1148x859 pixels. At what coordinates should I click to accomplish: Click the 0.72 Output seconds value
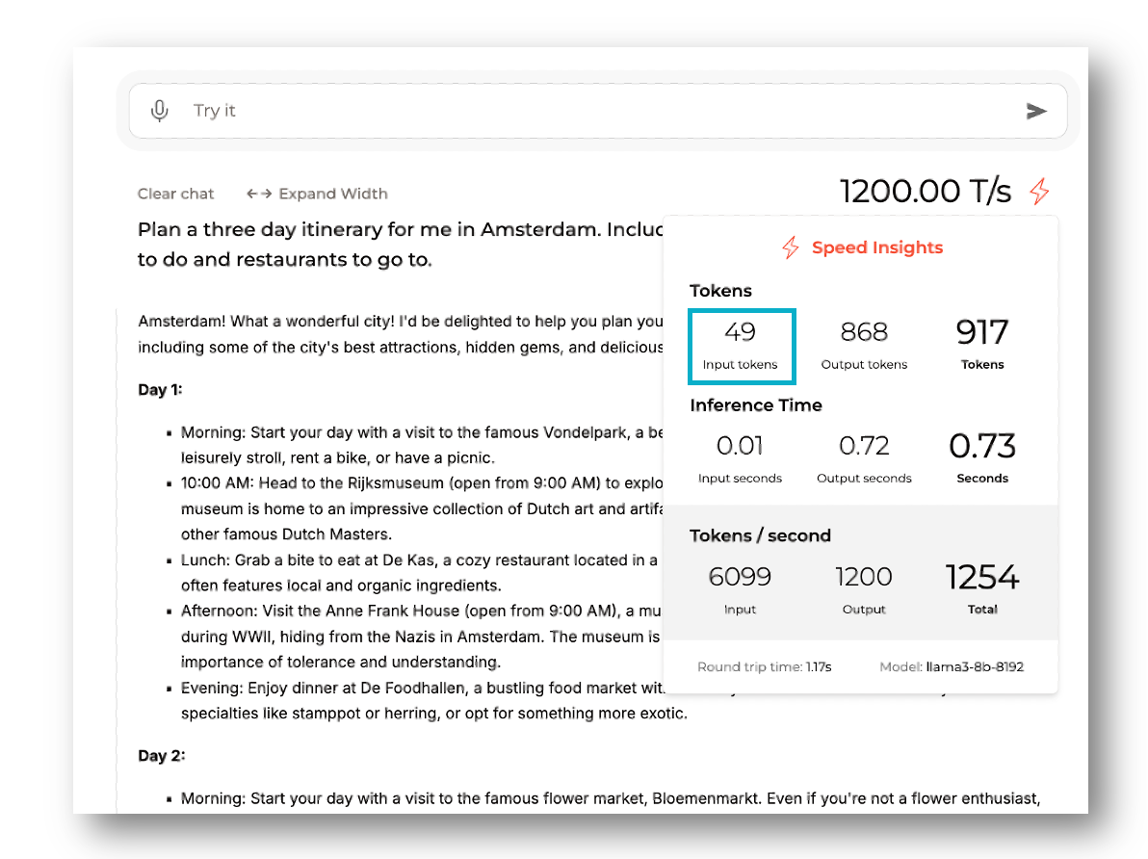[864, 446]
